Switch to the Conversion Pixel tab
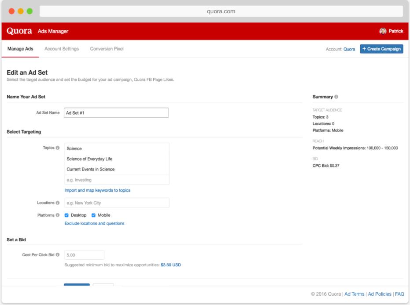The image size is (410, 305). pyautogui.click(x=107, y=49)
